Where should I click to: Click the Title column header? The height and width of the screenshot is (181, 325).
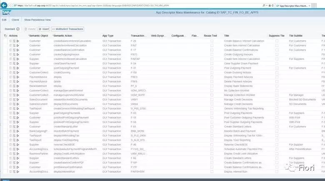[x=227, y=36]
